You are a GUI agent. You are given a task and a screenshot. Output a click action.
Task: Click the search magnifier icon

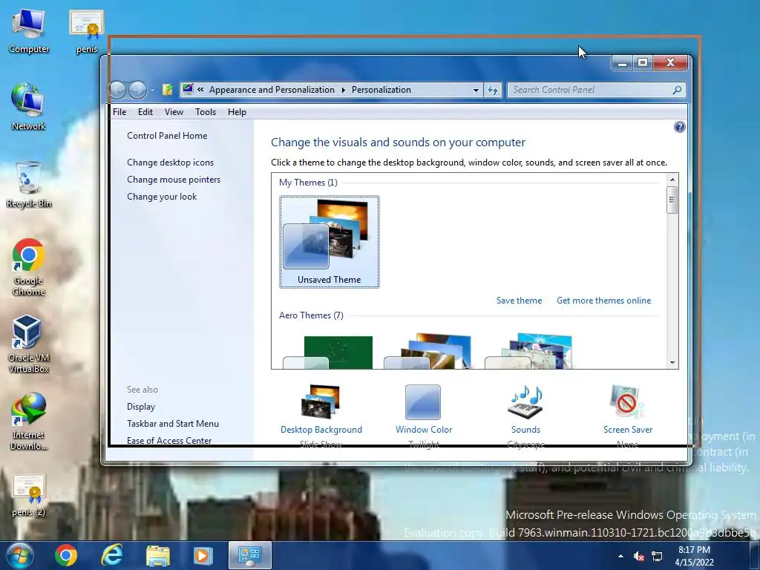(x=677, y=90)
